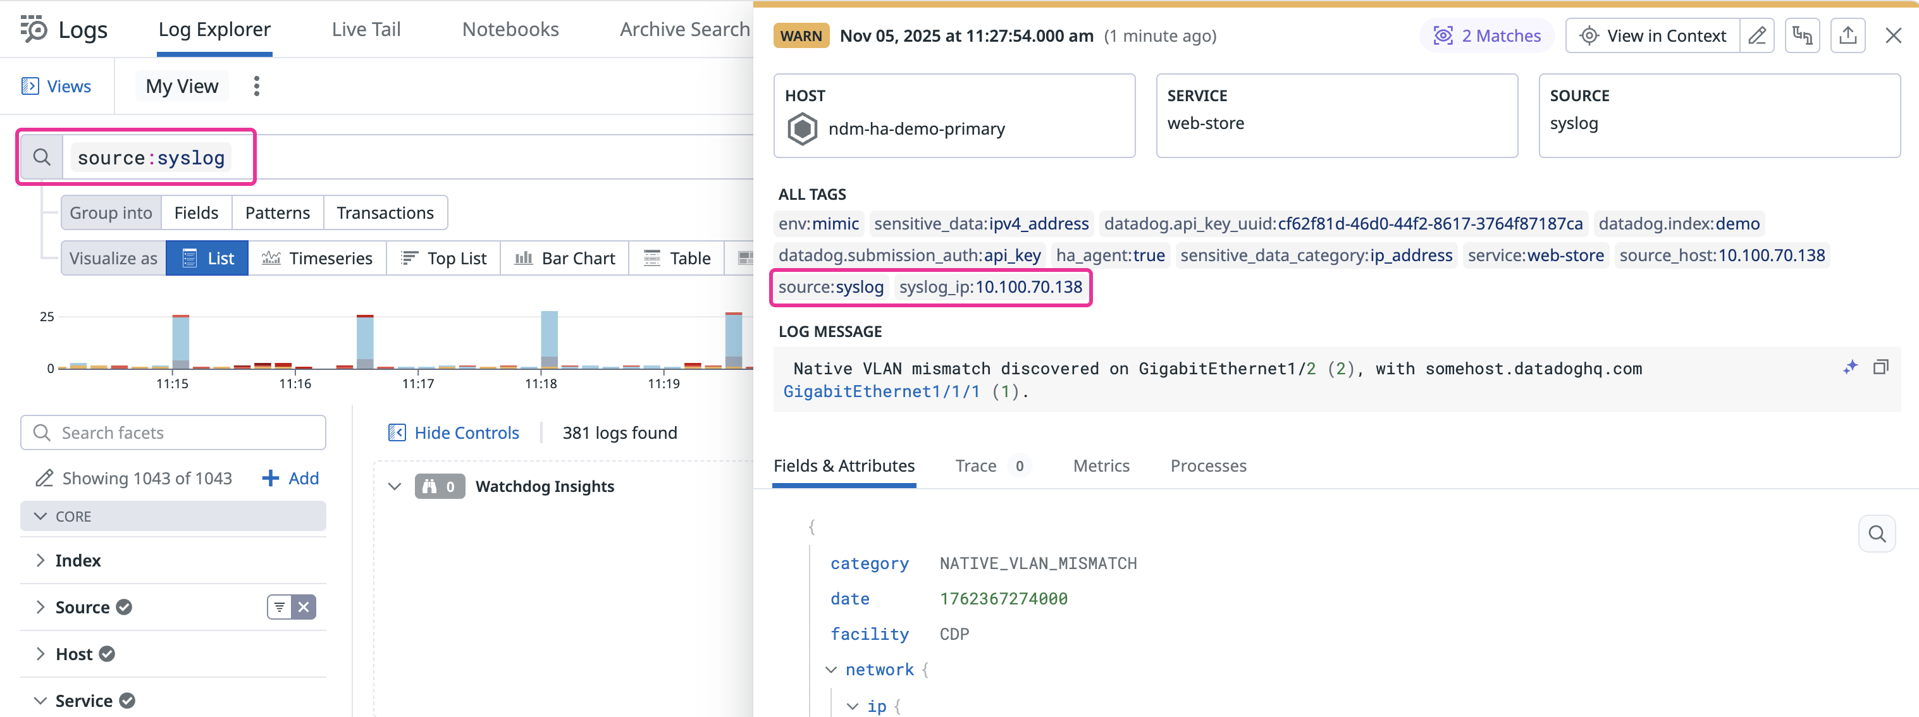Click the tall bar at 11:18 in histogram

tap(549, 340)
